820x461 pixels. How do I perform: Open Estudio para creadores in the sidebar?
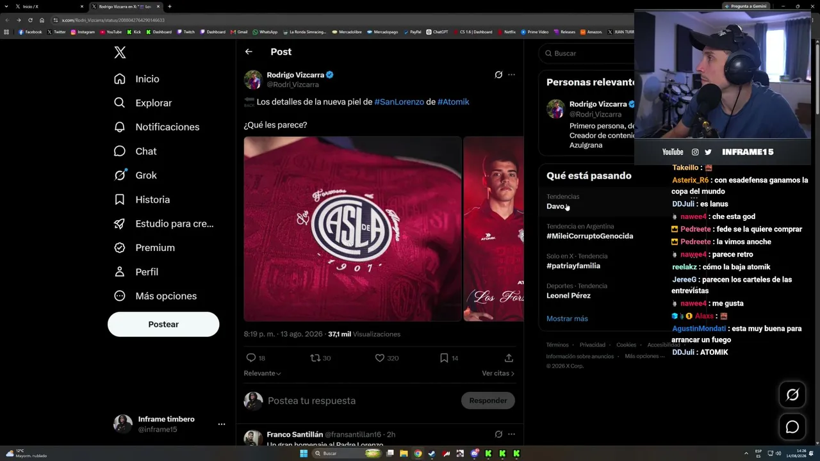point(163,223)
